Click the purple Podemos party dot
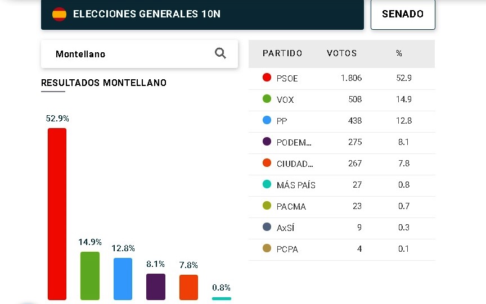This screenshot has width=486, height=304. (267, 142)
